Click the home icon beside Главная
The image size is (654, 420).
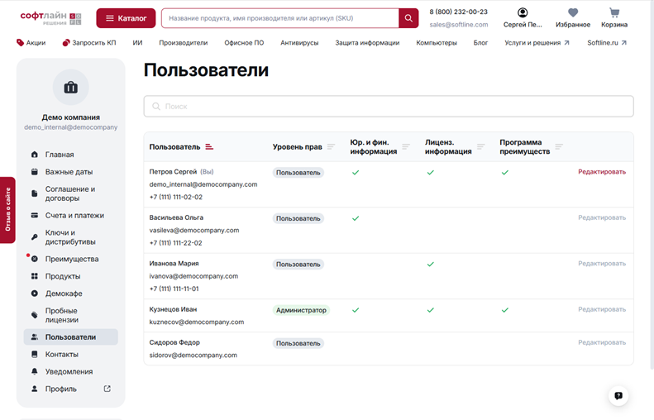(35, 155)
